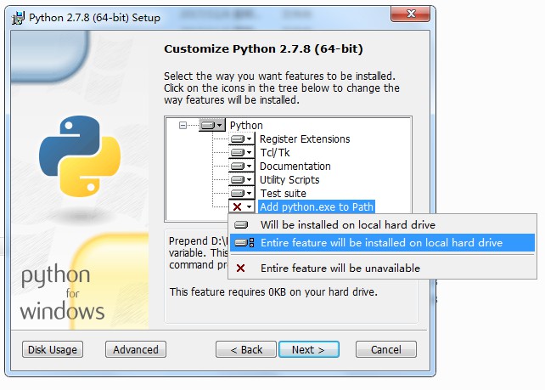Screen dimensions: 545x390
Task: Select the Register Extensions tree item
Action: coord(305,138)
